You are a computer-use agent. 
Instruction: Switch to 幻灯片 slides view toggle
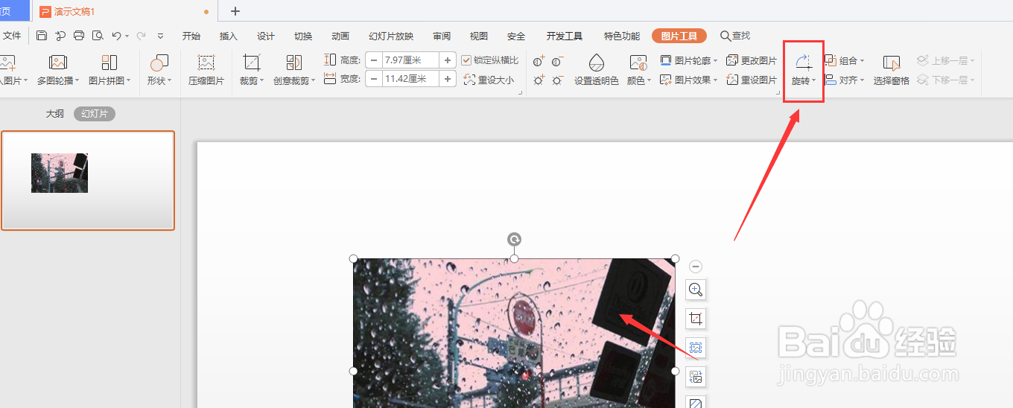[x=95, y=114]
